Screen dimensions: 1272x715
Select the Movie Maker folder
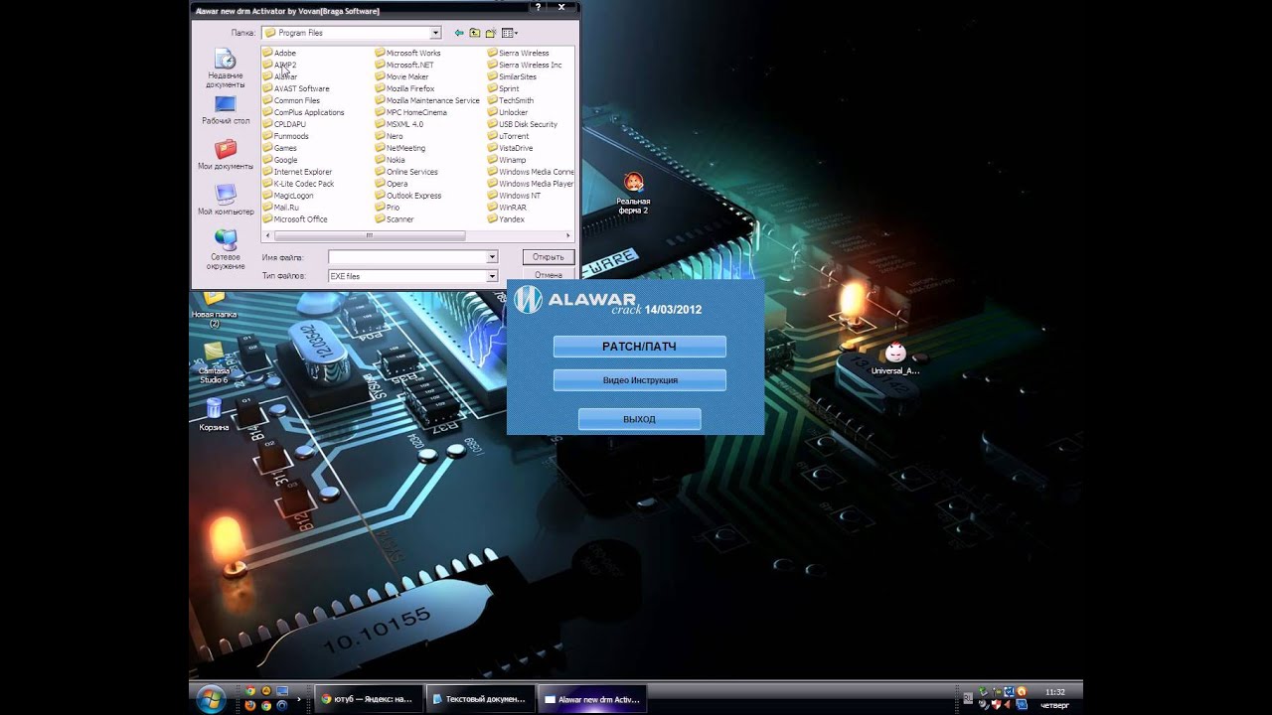pos(401,76)
